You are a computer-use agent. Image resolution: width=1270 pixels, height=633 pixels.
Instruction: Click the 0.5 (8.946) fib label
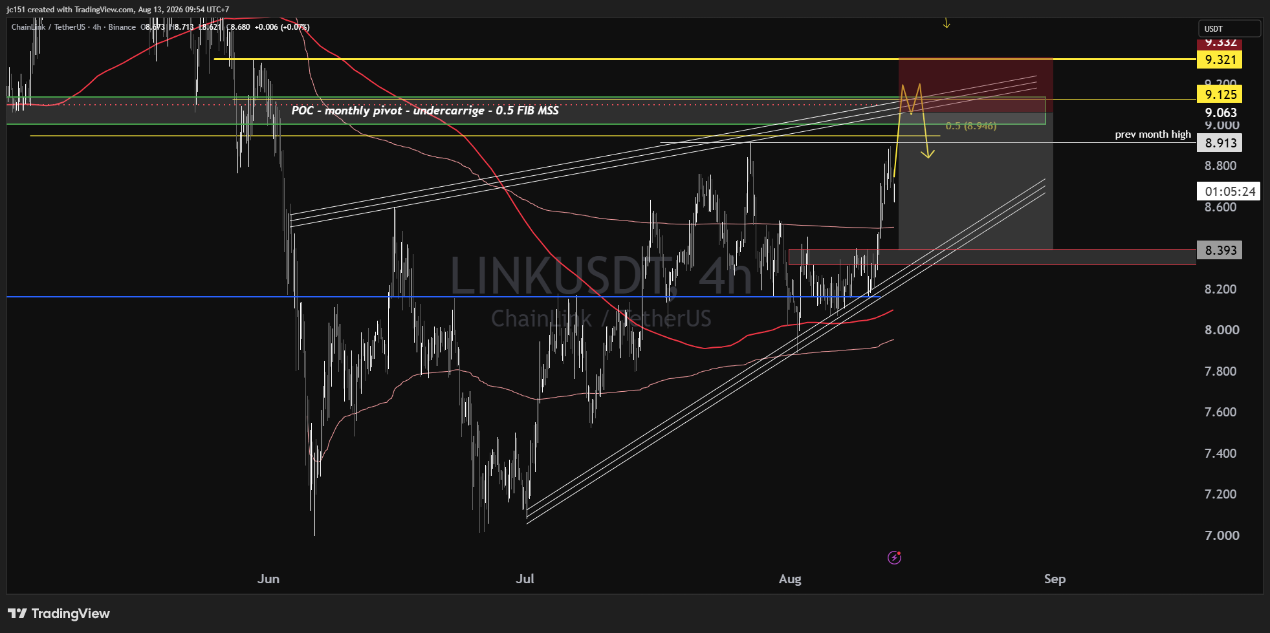[x=970, y=125]
